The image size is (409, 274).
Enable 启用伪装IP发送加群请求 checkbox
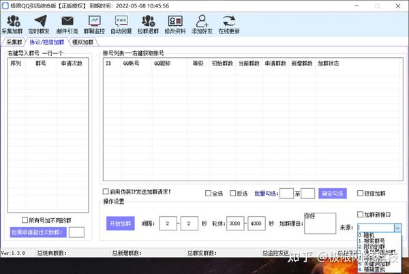pos(106,192)
